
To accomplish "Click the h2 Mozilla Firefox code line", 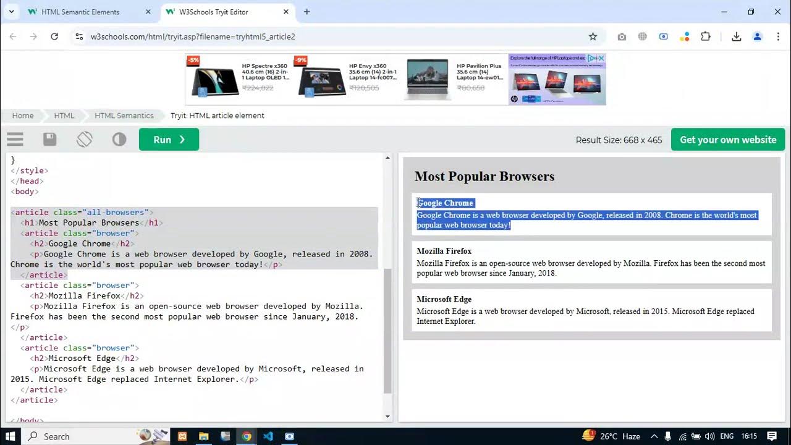I will click(x=87, y=295).
